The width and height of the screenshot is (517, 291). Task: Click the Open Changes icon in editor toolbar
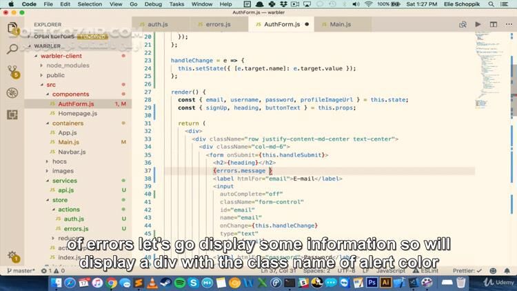pos(463,24)
